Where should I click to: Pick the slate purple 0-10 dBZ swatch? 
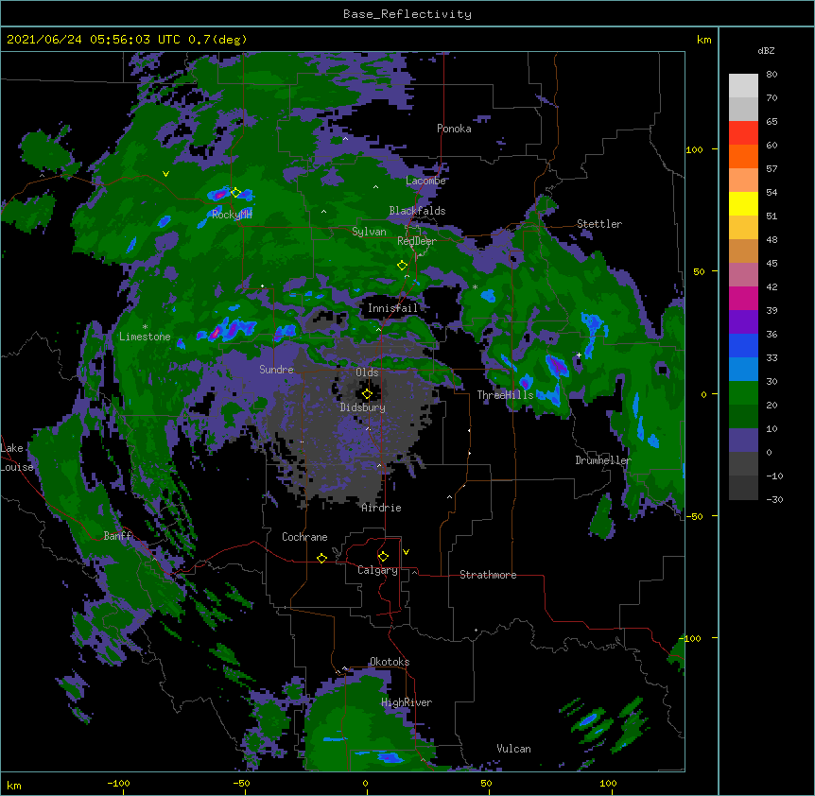point(743,441)
